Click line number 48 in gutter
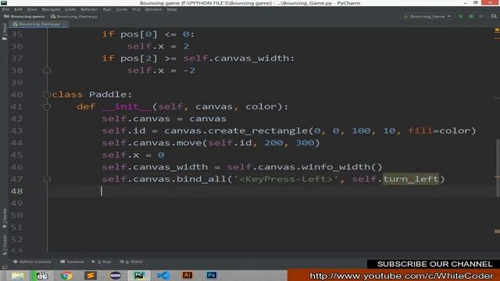This screenshot has width=500, height=281. (17, 190)
